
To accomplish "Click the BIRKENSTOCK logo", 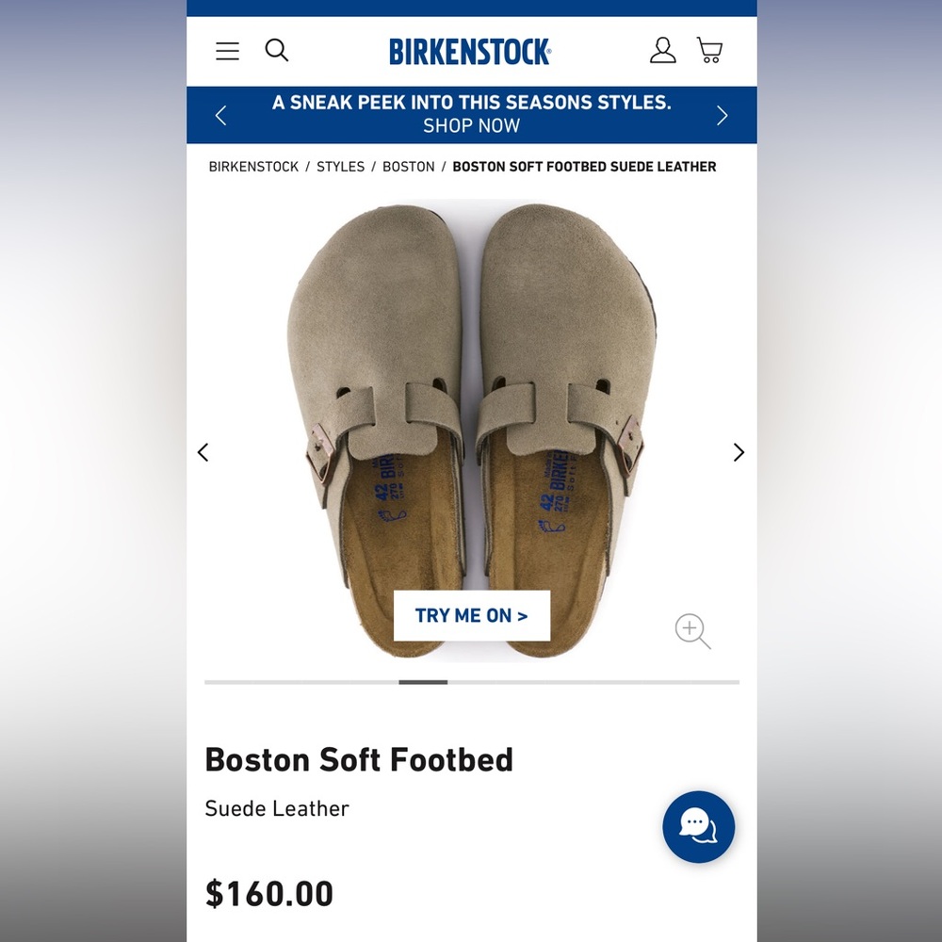I will [471, 53].
